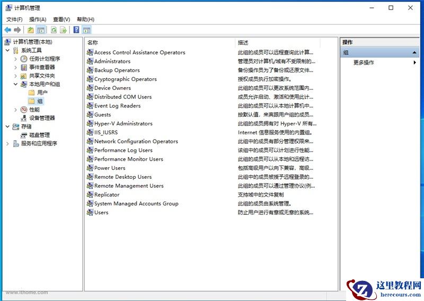This screenshot has height=301, width=424.
Task: Click the Replicator group icon
Action: (90, 194)
